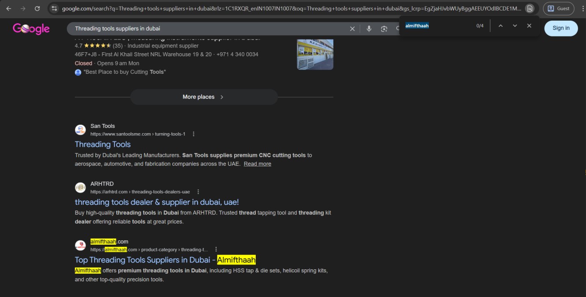Click into the Google search input field

pyautogui.click(x=207, y=29)
